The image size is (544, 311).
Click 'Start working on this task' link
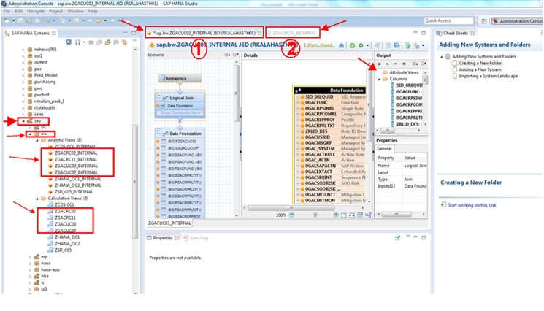pos(474,205)
